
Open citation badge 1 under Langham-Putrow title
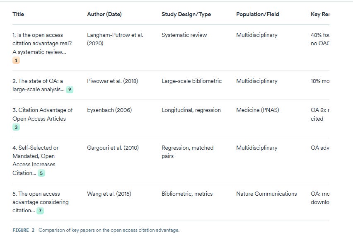click(16, 61)
